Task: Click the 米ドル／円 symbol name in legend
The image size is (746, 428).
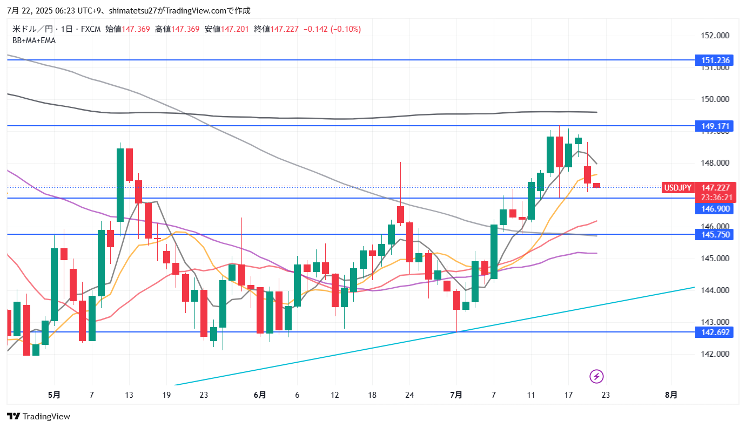Action: (x=33, y=29)
